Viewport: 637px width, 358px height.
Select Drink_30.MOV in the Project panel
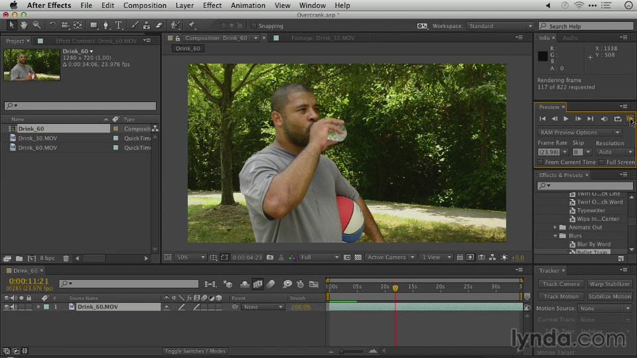pyautogui.click(x=38, y=138)
